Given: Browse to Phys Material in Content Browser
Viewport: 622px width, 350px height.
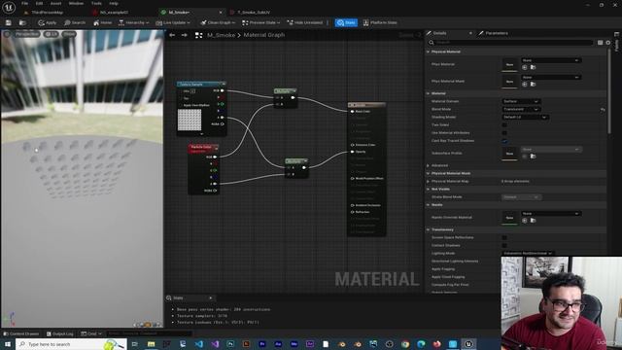Looking at the screenshot, I should (x=534, y=67).
